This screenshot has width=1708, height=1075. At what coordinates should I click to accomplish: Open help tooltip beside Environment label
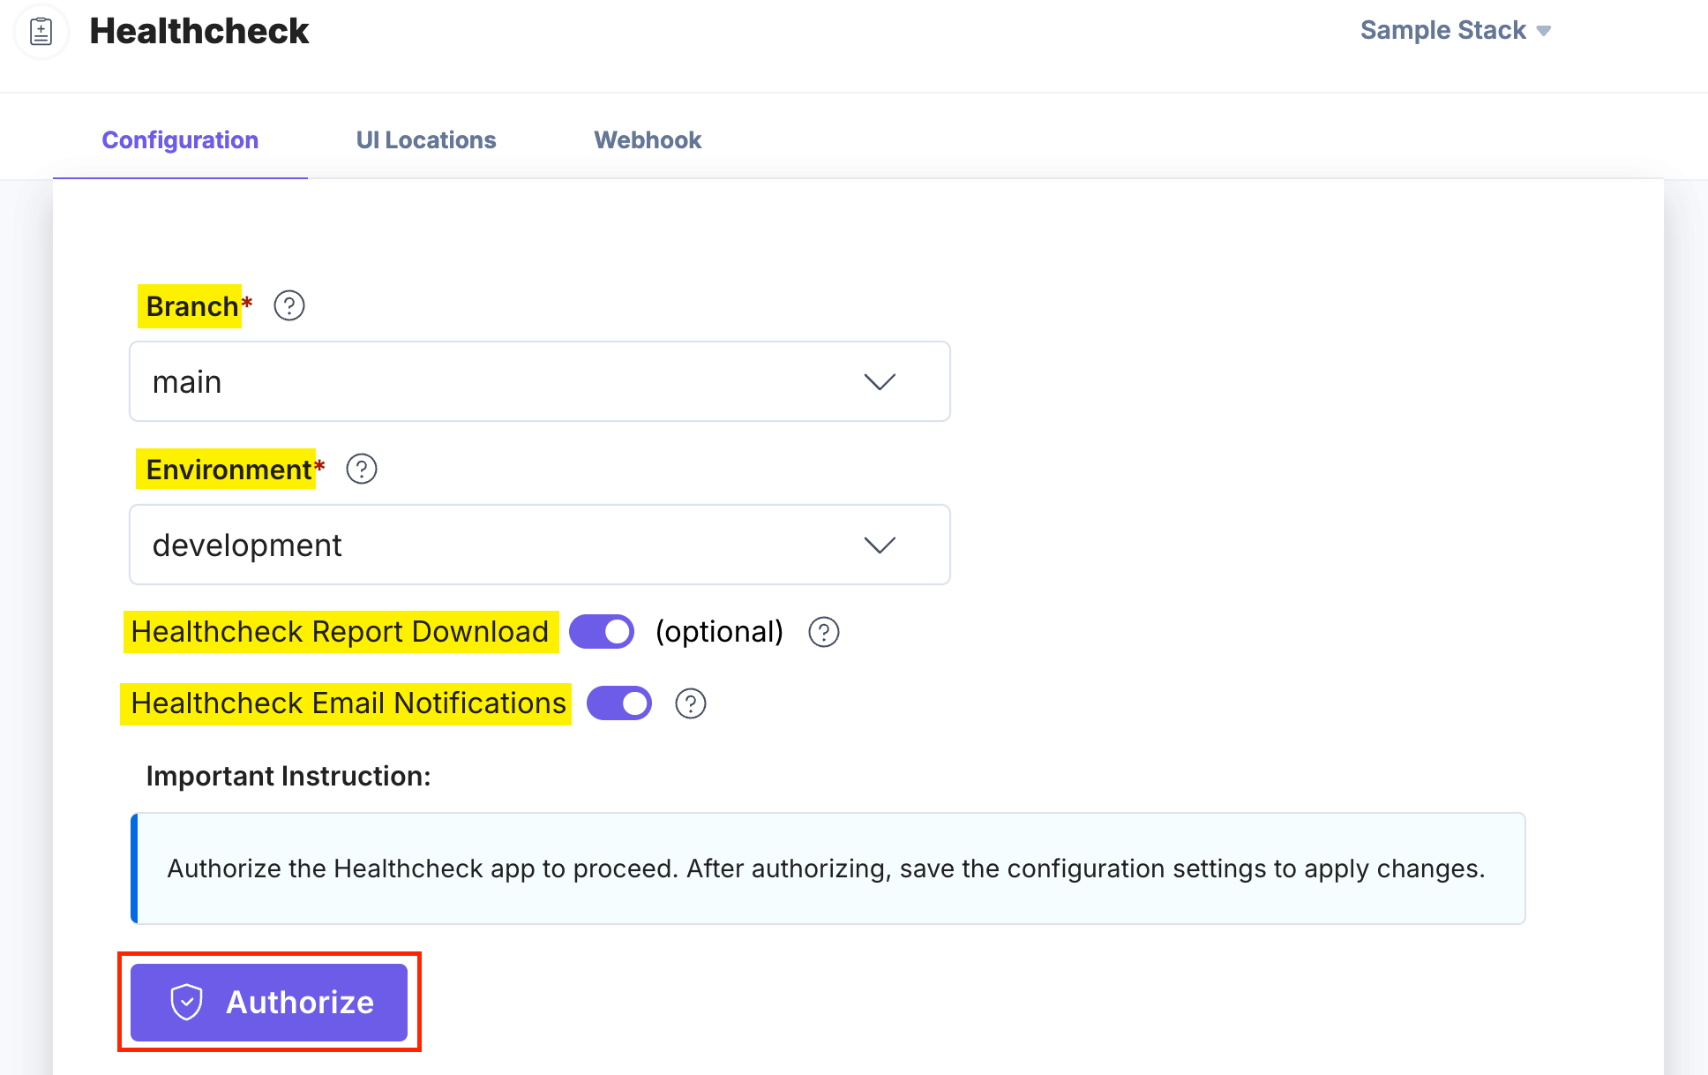tap(362, 469)
